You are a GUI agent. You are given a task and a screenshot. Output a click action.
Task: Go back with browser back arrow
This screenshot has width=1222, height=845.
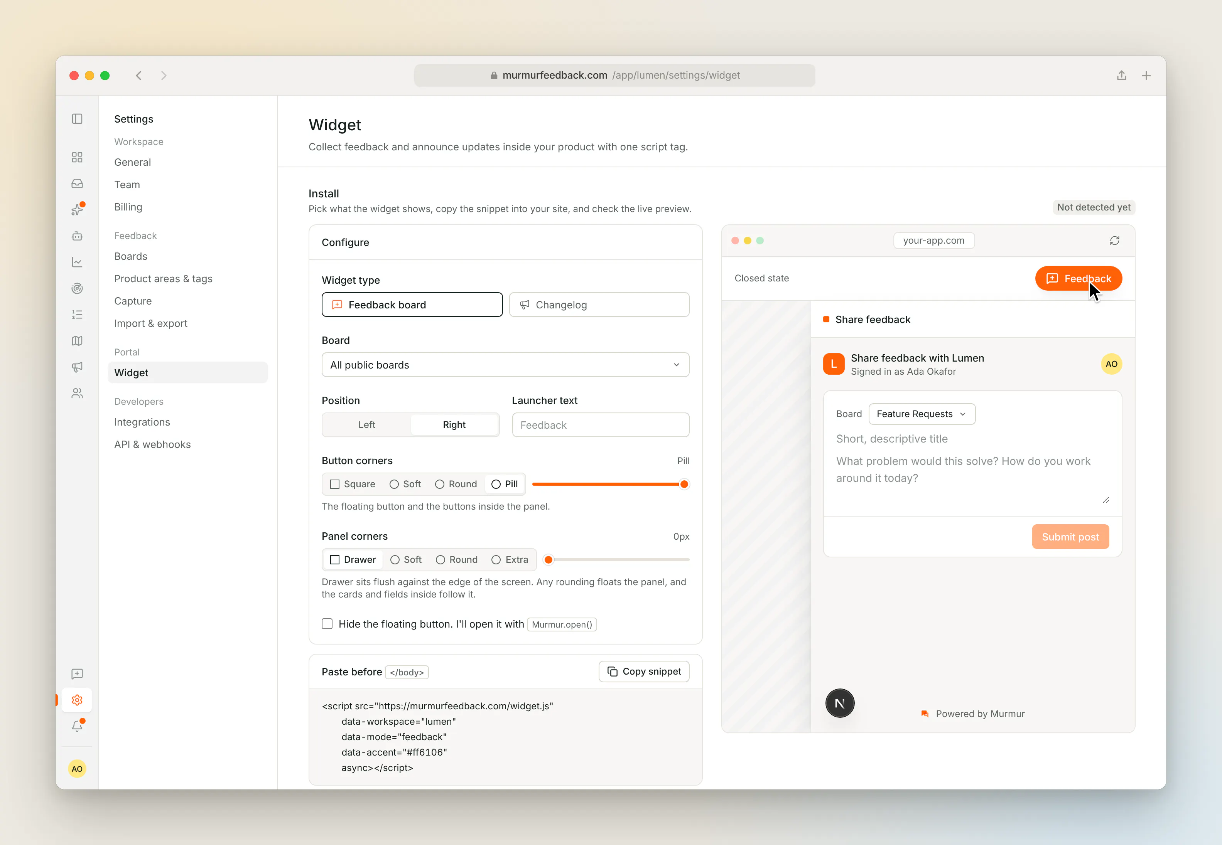pyautogui.click(x=139, y=76)
